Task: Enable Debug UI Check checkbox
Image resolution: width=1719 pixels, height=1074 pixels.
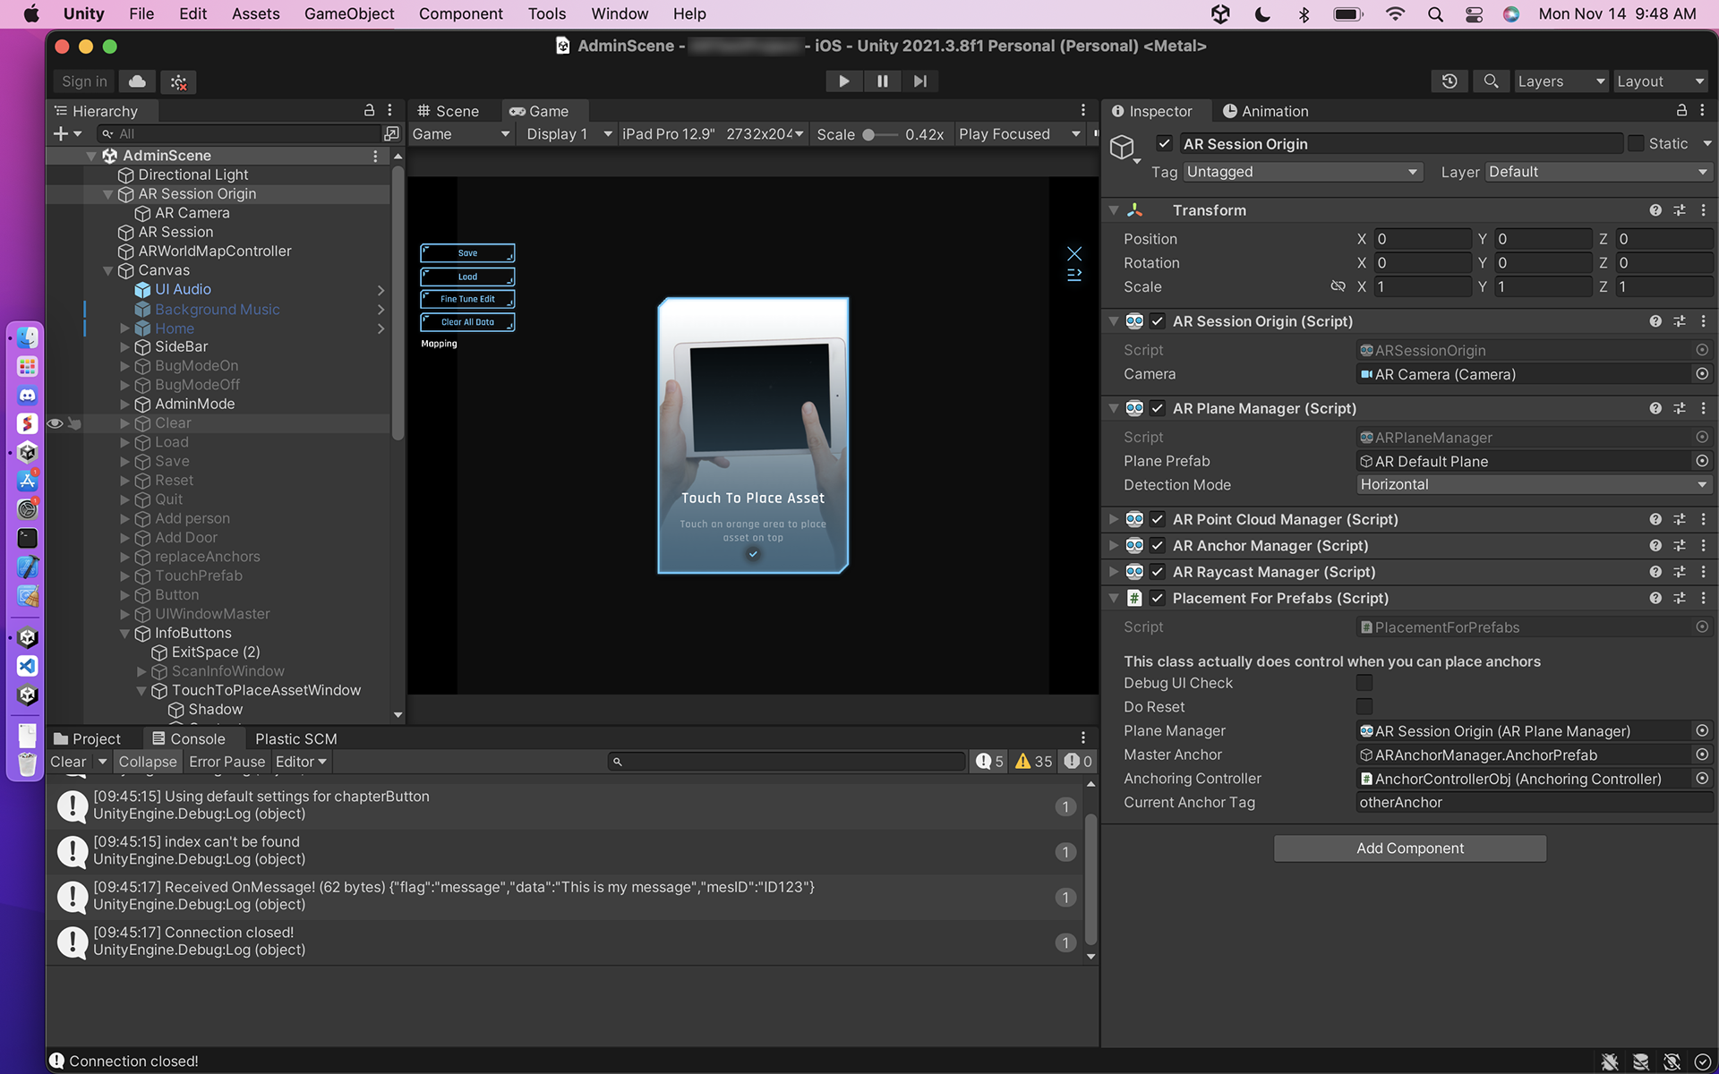Action: coord(1364,683)
